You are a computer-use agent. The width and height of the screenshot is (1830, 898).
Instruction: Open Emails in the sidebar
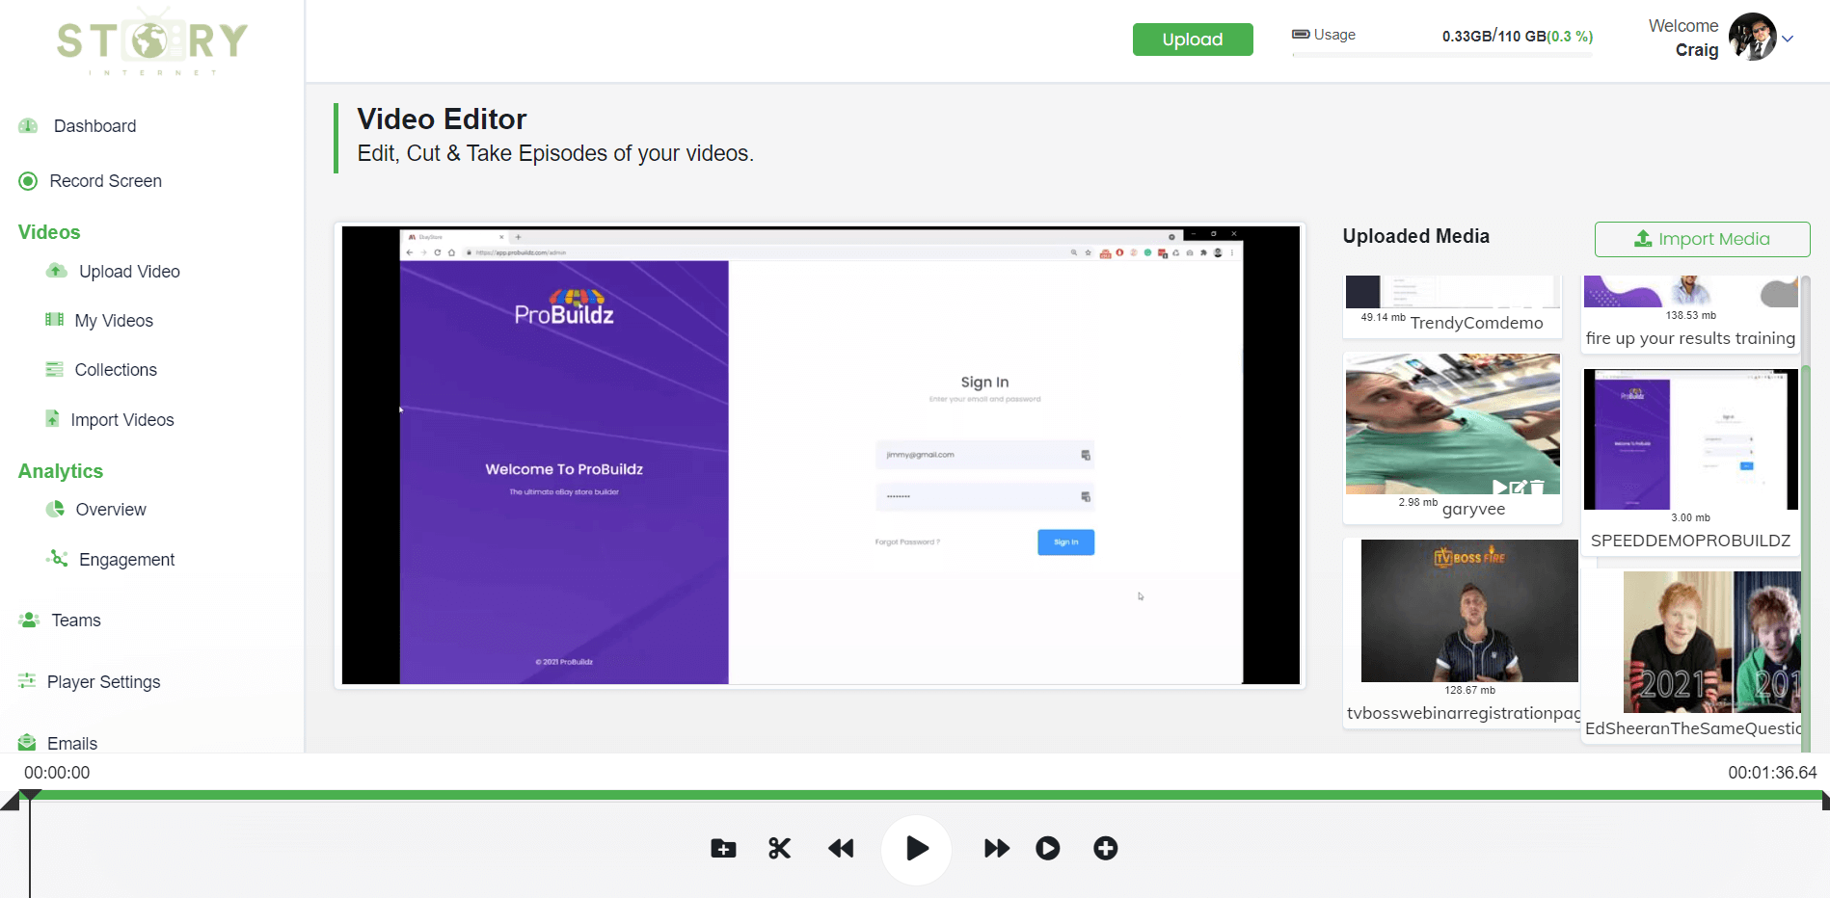[72, 744]
